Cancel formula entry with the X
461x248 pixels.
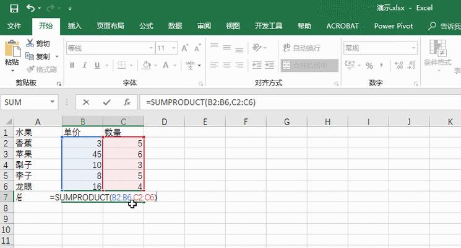coord(86,102)
